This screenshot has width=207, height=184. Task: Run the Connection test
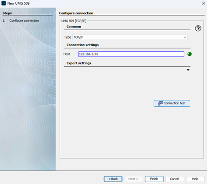(172, 103)
